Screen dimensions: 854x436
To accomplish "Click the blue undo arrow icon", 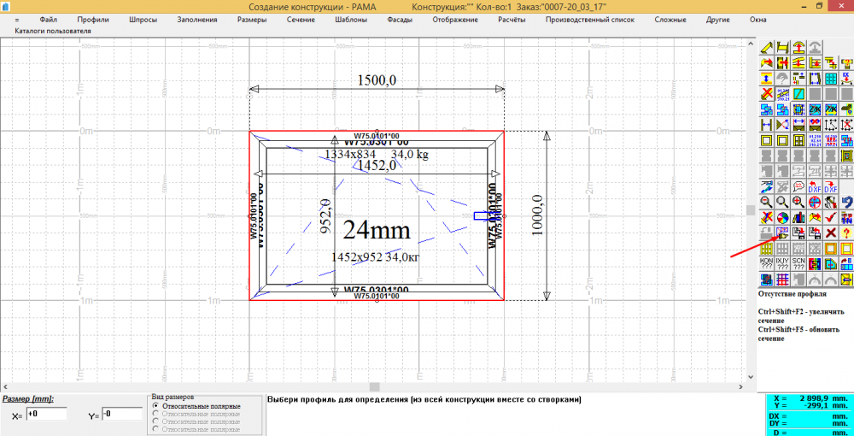I will 846,203.
